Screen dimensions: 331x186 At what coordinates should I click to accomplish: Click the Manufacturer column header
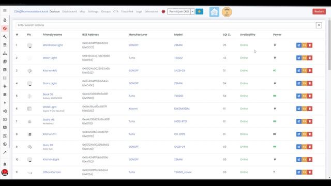coord(138,35)
